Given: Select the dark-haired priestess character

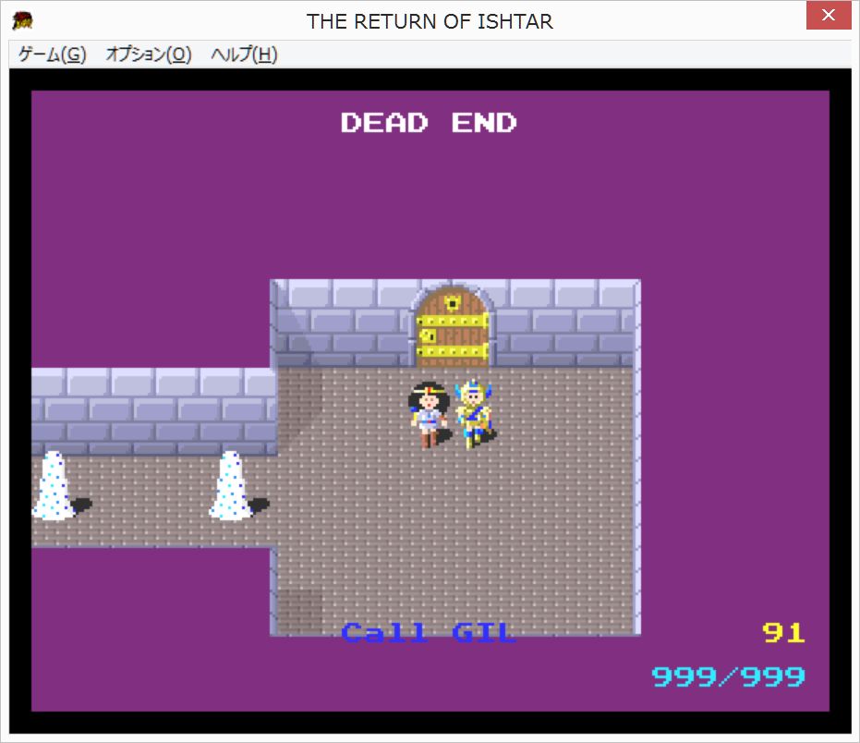Looking at the screenshot, I should (x=428, y=414).
